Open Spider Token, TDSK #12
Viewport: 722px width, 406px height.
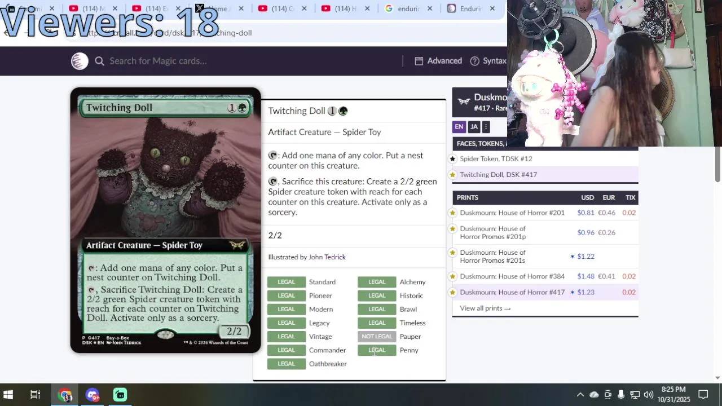pyautogui.click(x=496, y=159)
